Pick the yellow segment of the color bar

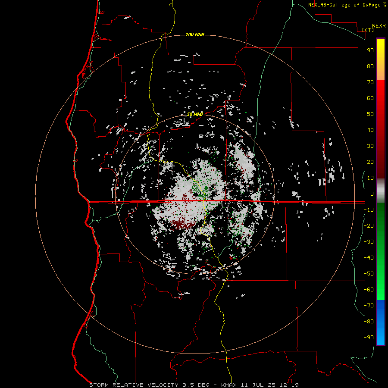[381, 59]
